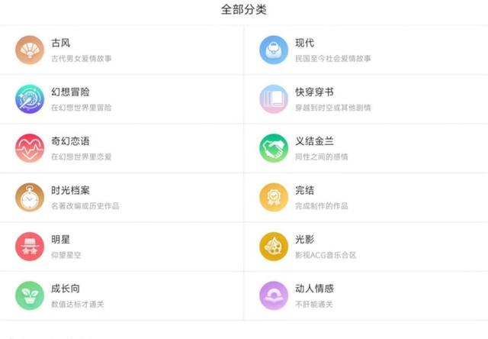
Task: Click the 名著改编或历史作品 description
Action: click(x=85, y=205)
